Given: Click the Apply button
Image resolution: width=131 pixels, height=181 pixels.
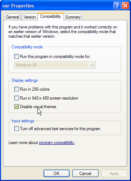Looking at the screenshot, I should (x=114, y=174).
